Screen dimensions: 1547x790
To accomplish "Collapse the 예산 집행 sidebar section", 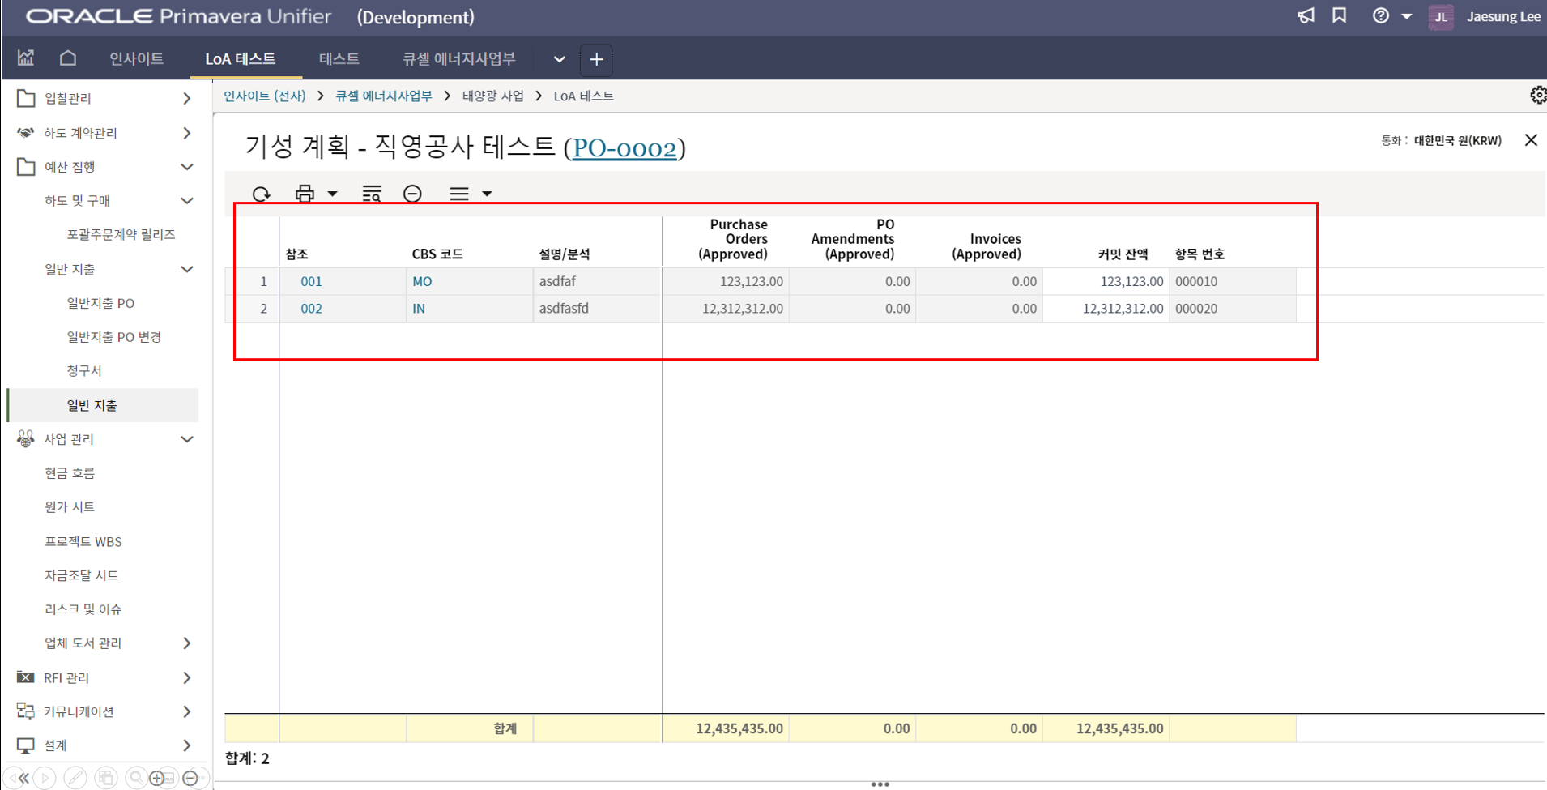I will [x=187, y=167].
